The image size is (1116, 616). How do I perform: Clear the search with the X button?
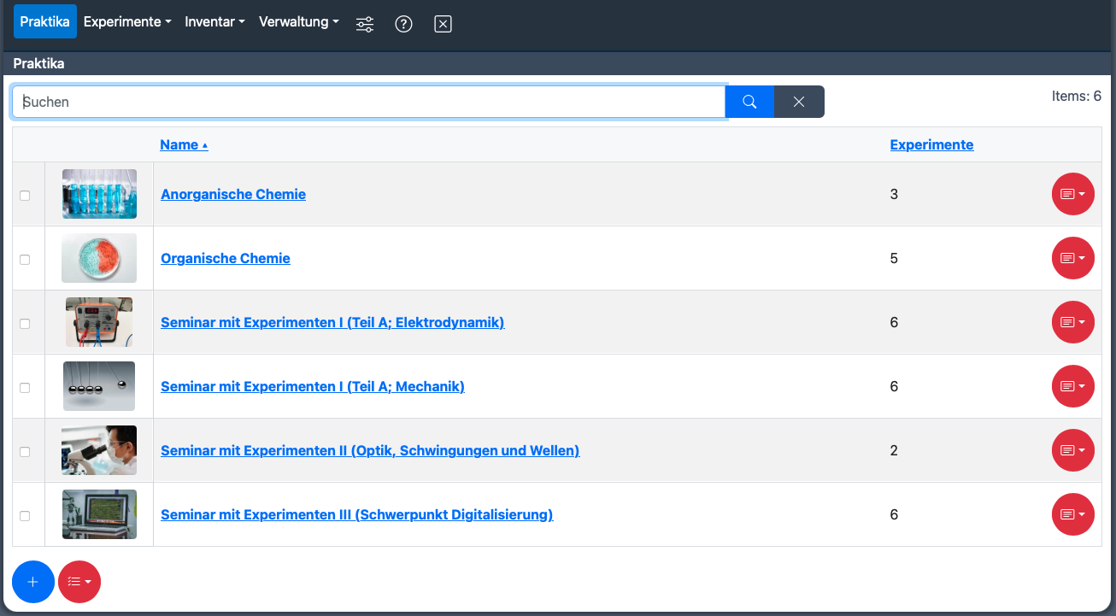tap(799, 102)
